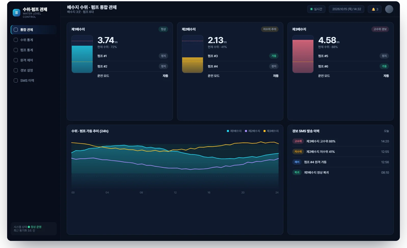
Task: Toggle 제3배수지 yellow legend in chart
Action: 271,131
